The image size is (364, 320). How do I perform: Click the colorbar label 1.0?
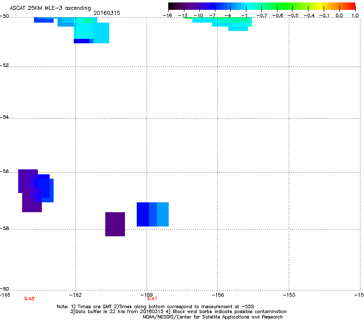[355, 16]
